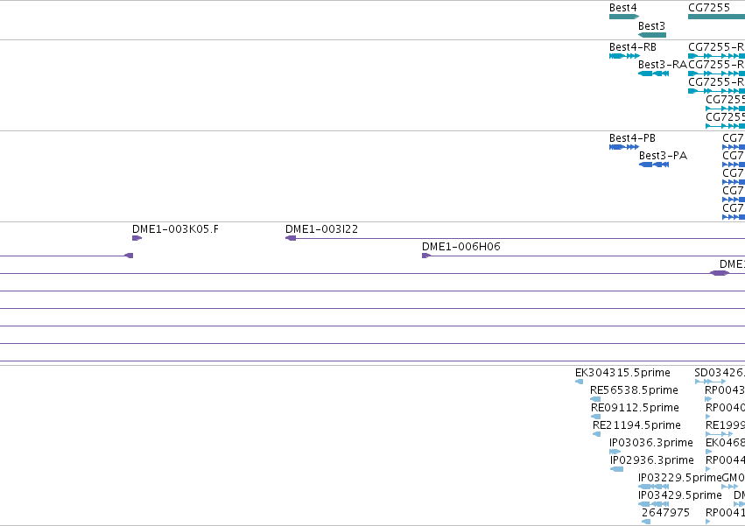The image size is (745, 526).
Task: Select the IP02936.3prime EST glyph
Action: 616,469
